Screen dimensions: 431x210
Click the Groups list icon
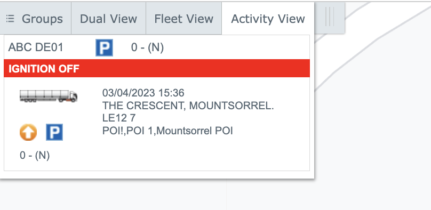tap(10, 19)
